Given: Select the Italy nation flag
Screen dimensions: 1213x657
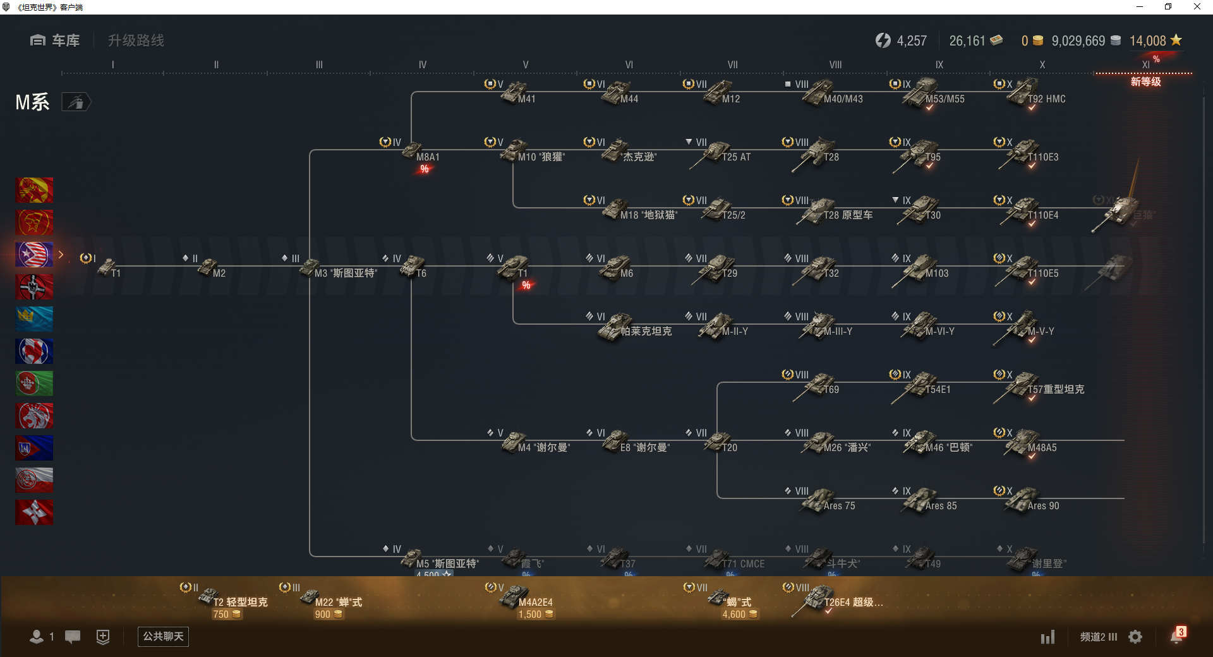Looking at the screenshot, I should (34, 383).
